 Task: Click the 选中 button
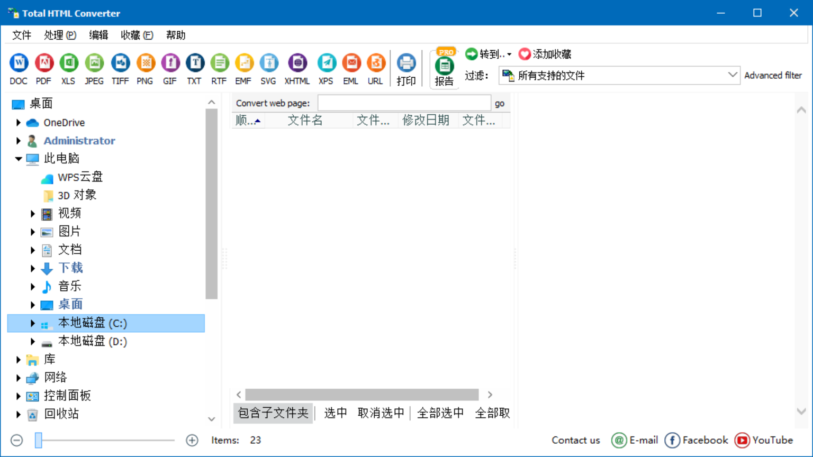pyautogui.click(x=336, y=413)
